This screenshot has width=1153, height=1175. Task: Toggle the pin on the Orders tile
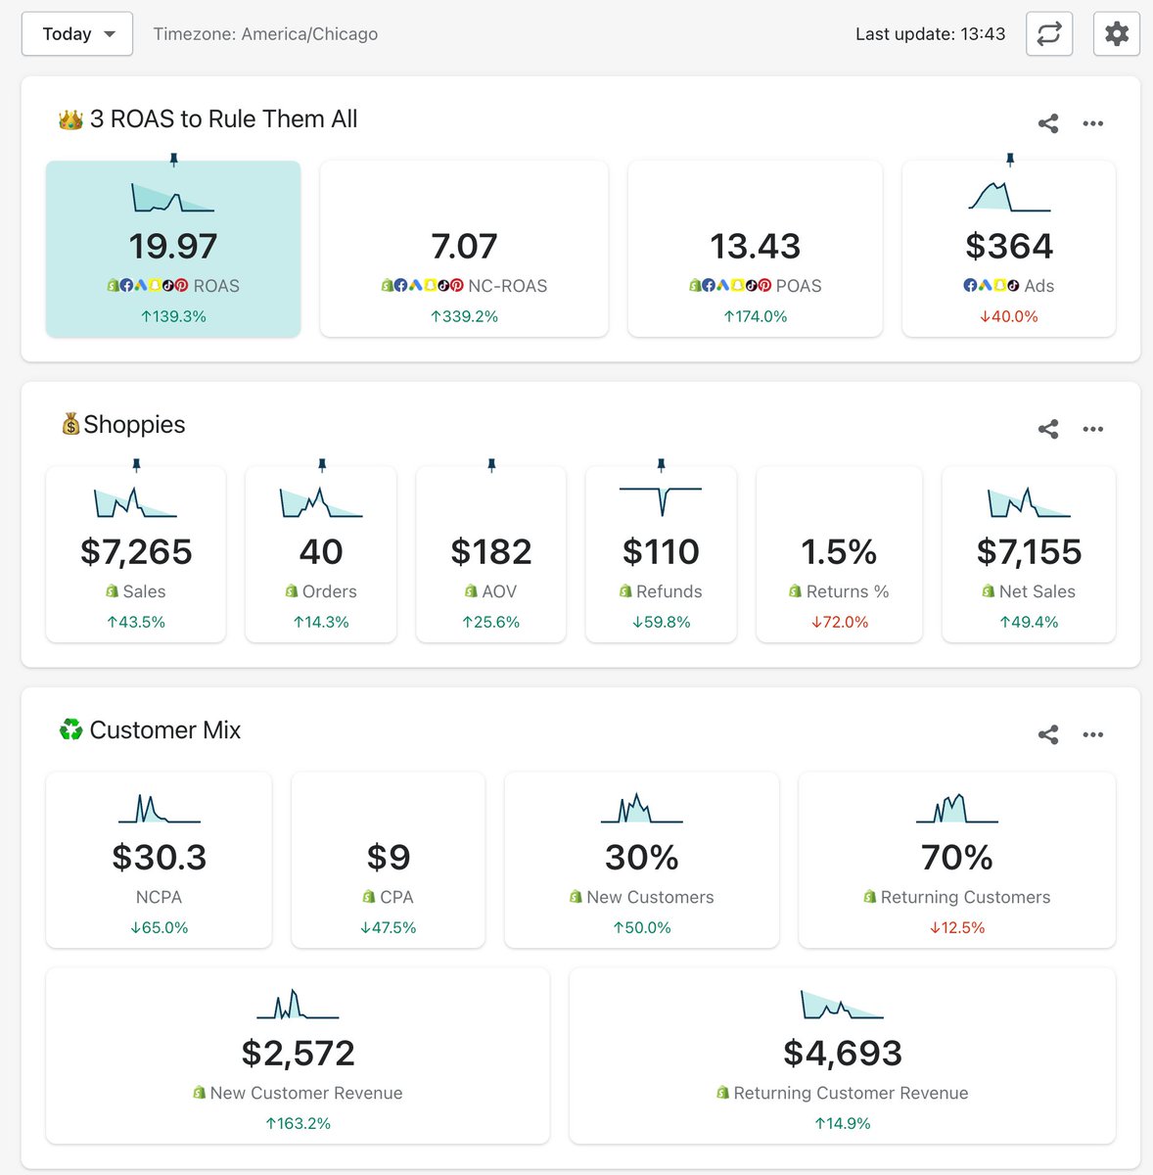click(x=322, y=465)
